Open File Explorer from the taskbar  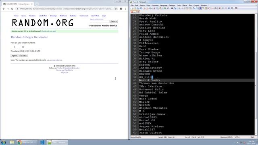point(12,142)
